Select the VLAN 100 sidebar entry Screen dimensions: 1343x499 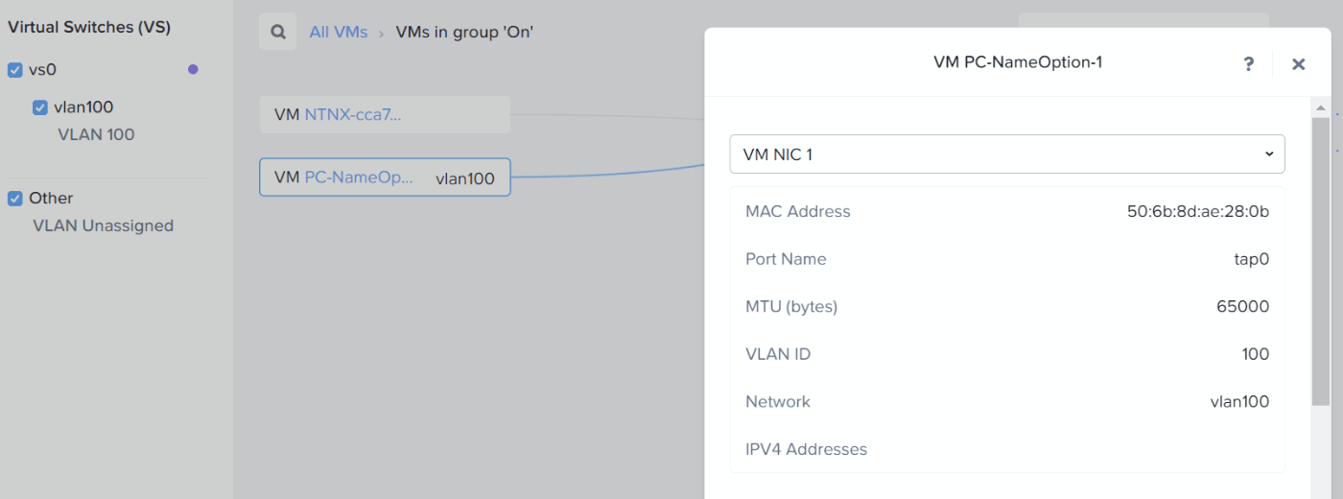tap(96, 135)
